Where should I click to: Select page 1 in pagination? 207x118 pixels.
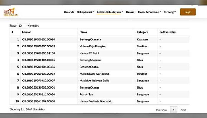point(174,110)
